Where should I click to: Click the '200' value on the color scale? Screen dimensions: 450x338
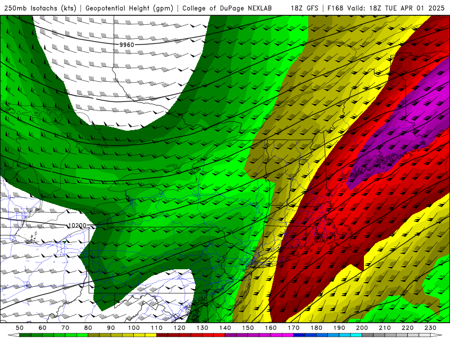pos(362,328)
